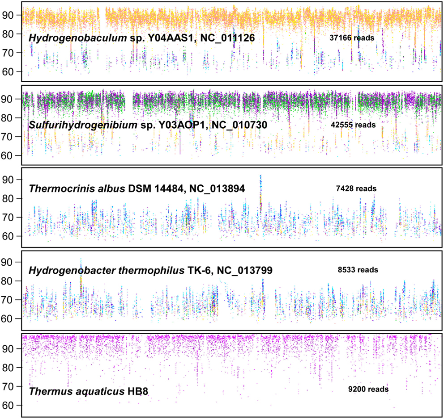The image size is (444, 419).
Task: Select the '7428 reads' count text
Action: pyautogui.click(x=356, y=189)
